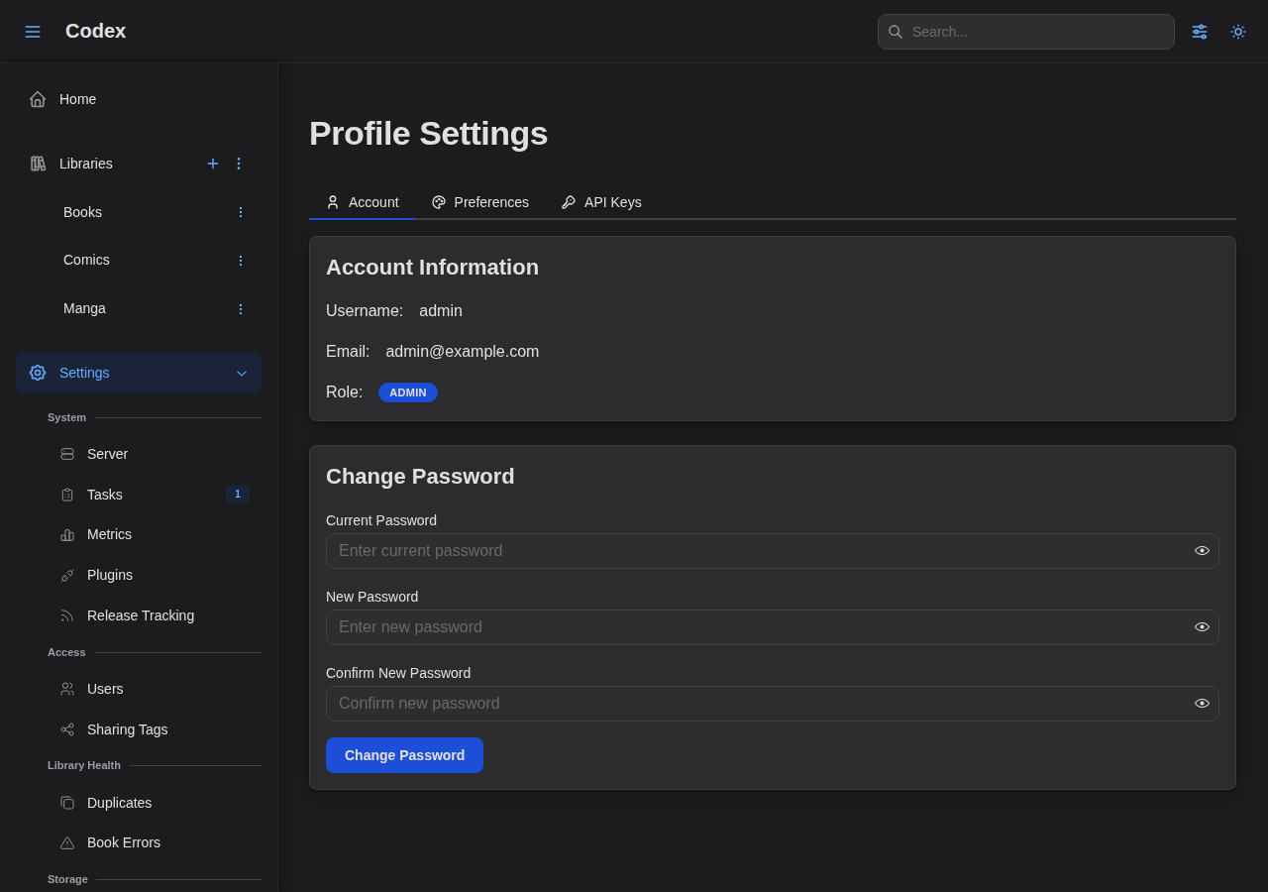Screen dimensions: 1268x892
Task: Click the Sharing Tags share icon
Action: click(67, 729)
